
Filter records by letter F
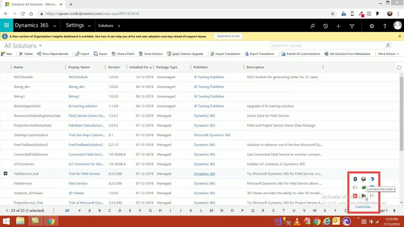pyautogui.click(x=140, y=211)
